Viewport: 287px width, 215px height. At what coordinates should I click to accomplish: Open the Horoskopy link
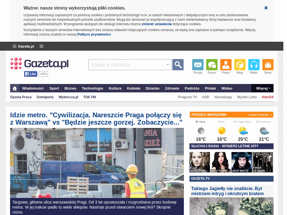pos(223,97)
